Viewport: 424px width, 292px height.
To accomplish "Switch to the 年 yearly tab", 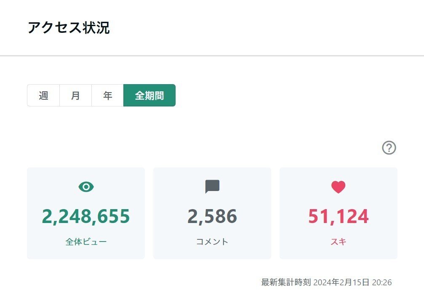I will click(x=108, y=96).
